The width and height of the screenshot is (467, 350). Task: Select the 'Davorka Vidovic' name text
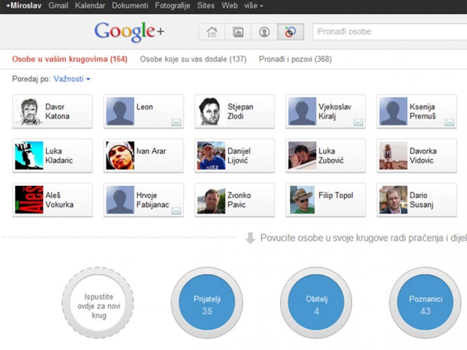click(x=423, y=156)
